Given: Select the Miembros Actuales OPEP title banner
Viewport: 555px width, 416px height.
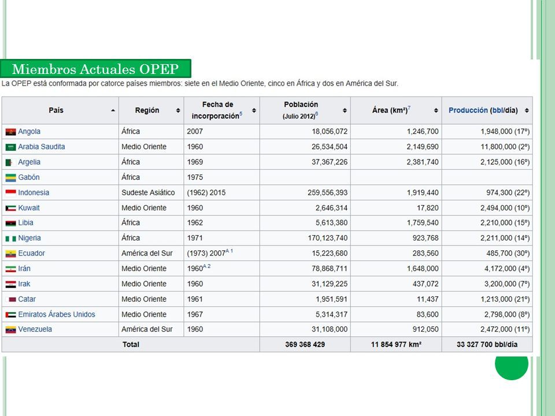Looking at the screenshot, I should [x=95, y=69].
